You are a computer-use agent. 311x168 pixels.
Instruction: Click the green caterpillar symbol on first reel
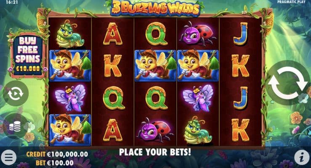[x=69, y=34]
